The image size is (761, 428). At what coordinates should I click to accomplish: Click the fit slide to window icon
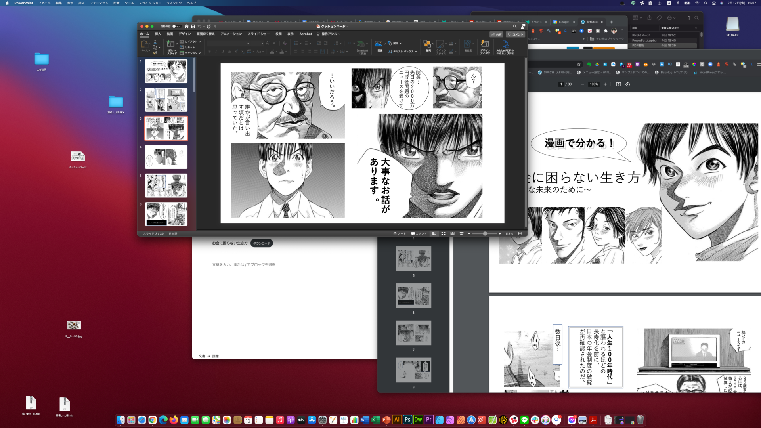pyautogui.click(x=520, y=234)
